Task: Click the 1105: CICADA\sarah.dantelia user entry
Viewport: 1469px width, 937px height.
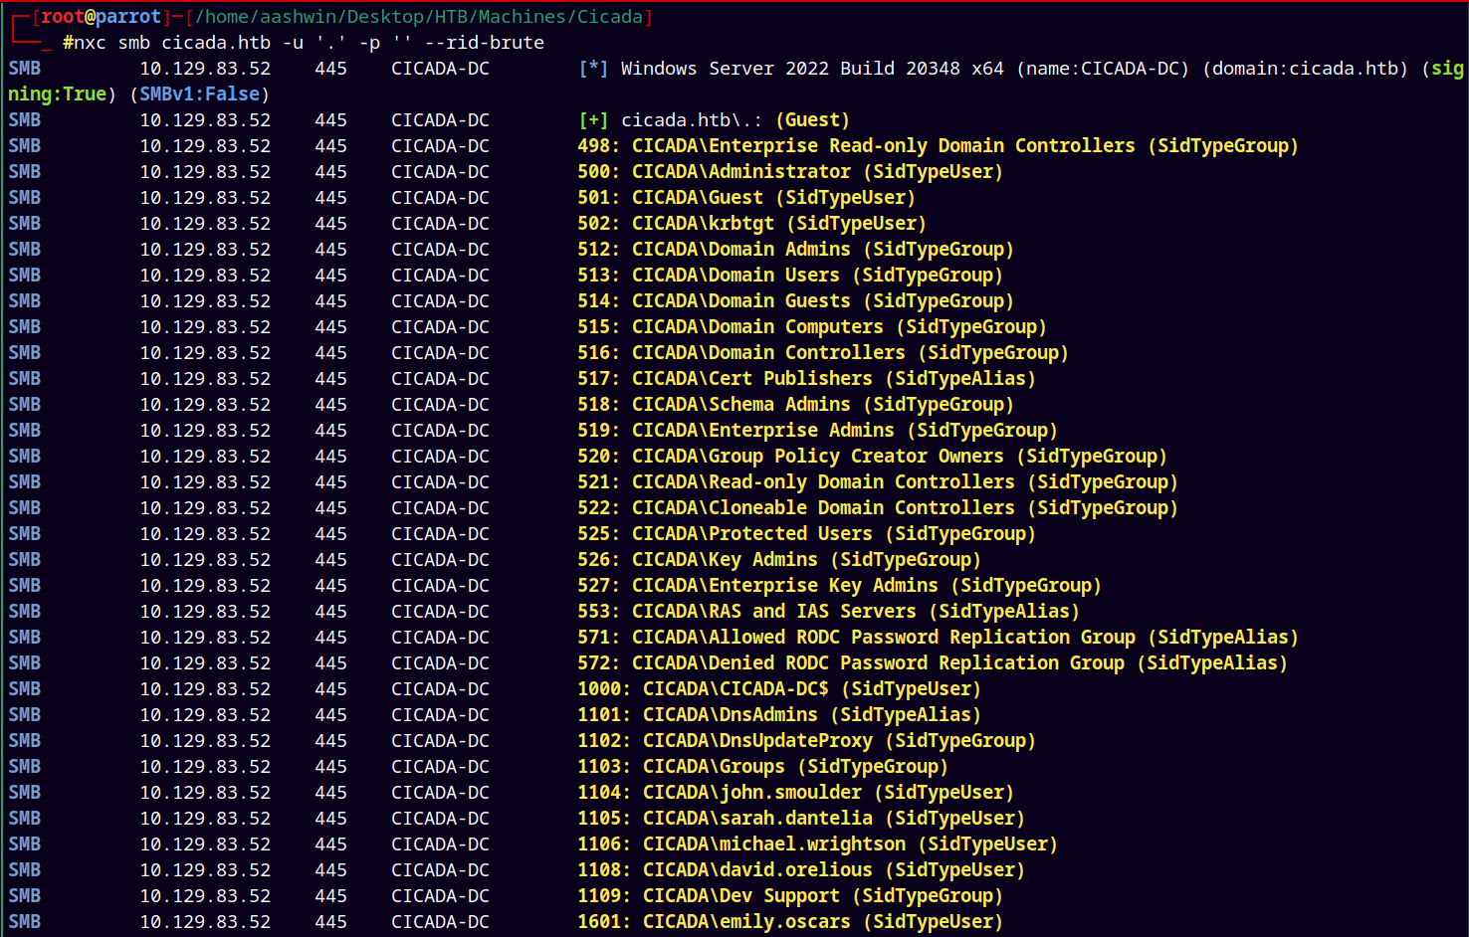Action: [801, 819]
